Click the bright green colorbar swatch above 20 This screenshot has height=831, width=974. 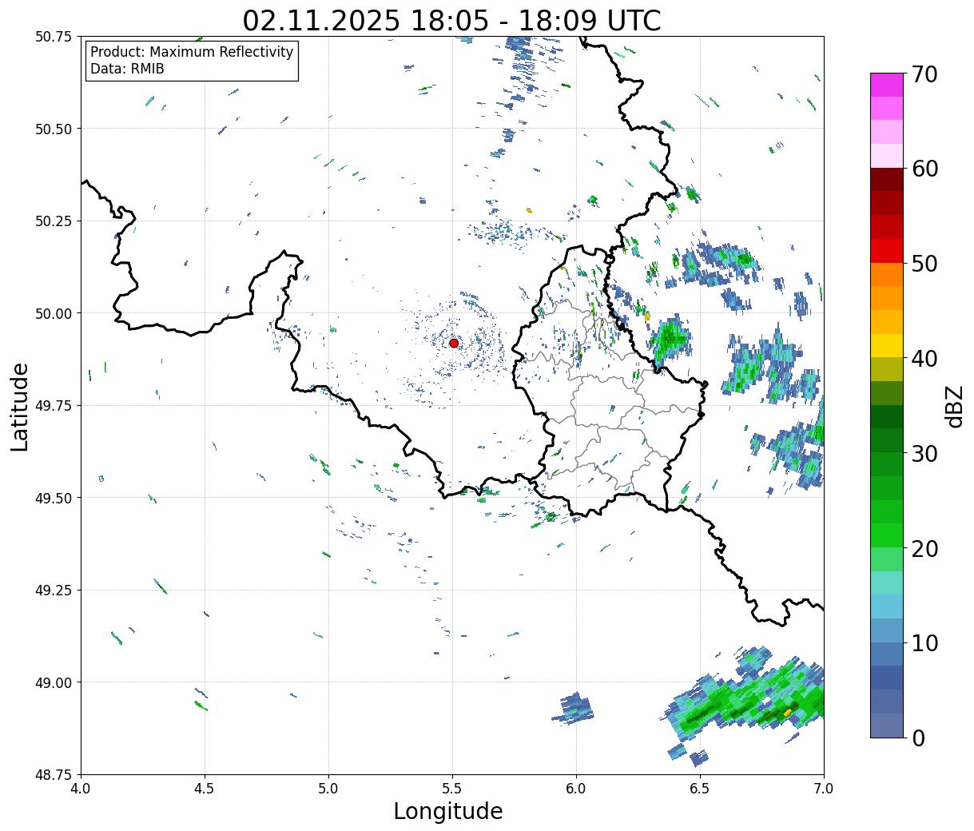pos(887,535)
